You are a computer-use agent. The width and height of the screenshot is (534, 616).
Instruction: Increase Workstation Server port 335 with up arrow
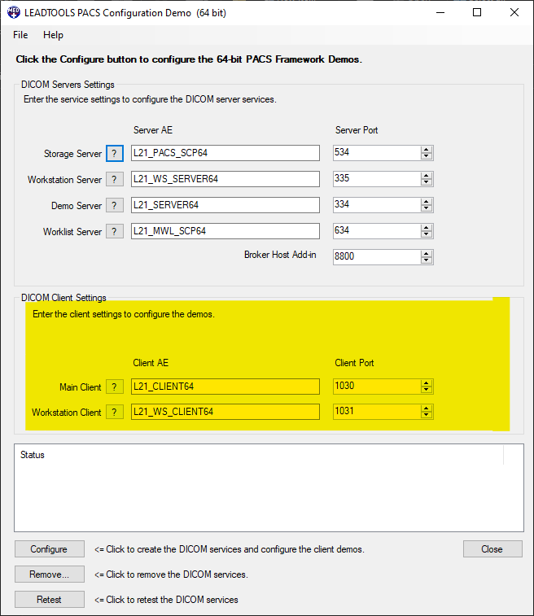pyautogui.click(x=427, y=175)
